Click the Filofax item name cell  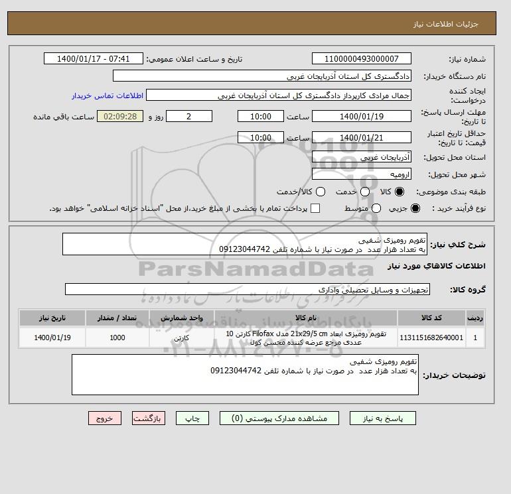[306, 338]
